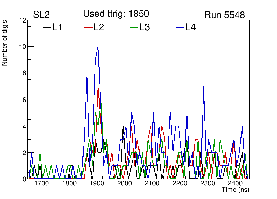The image size is (277, 199).
Task: Select the L1 legend label text
Action: tap(57, 27)
